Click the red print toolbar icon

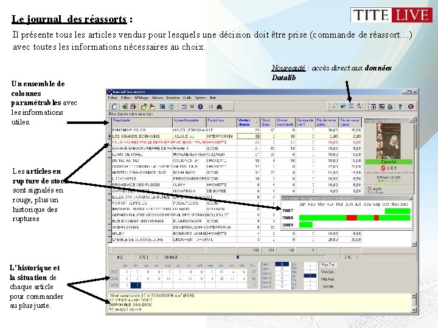click(x=133, y=106)
